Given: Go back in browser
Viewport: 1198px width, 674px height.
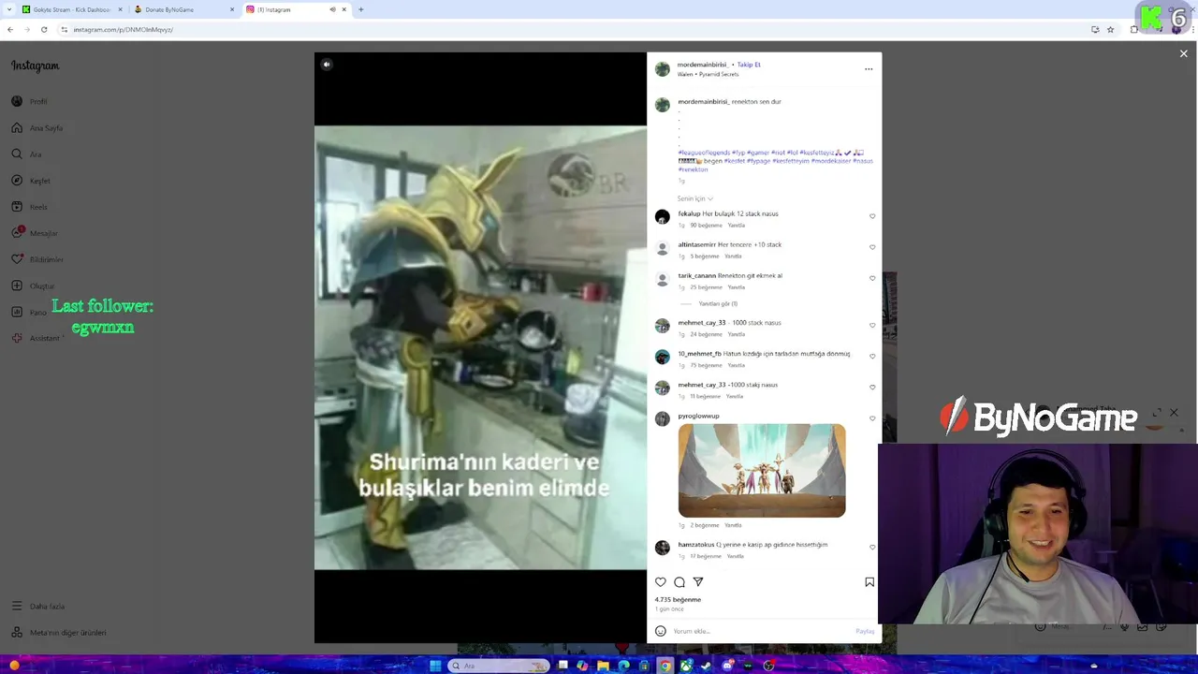Looking at the screenshot, I should 10,29.
